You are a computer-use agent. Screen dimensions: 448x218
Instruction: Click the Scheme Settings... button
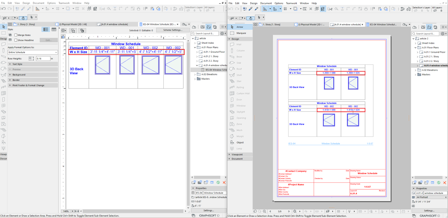point(173,30)
